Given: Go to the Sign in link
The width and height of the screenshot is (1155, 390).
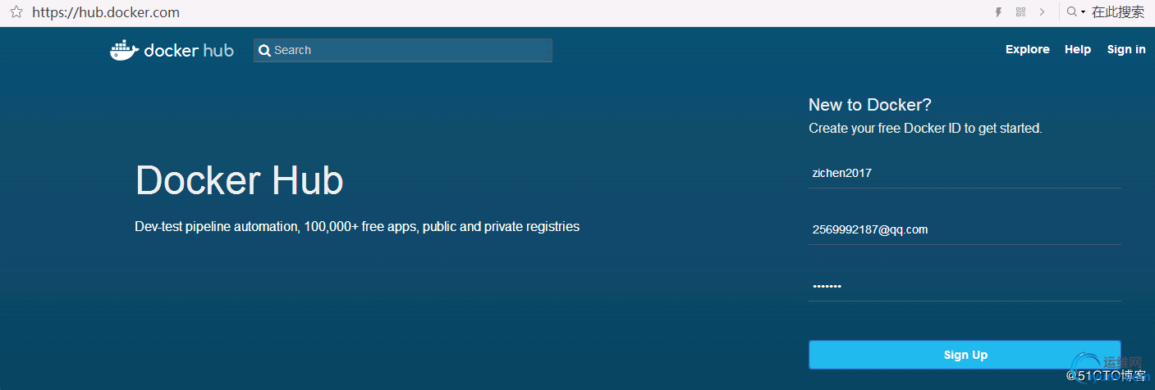Looking at the screenshot, I should click(1126, 49).
